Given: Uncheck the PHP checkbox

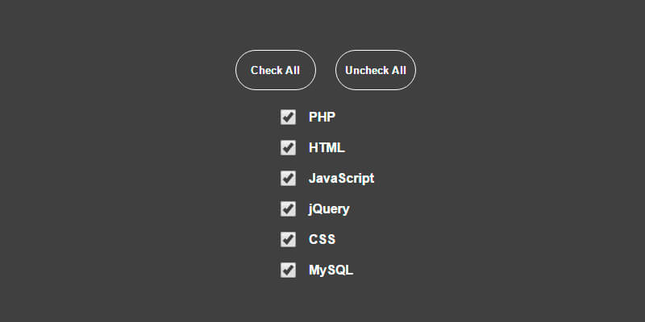Looking at the screenshot, I should pyautogui.click(x=288, y=118).
